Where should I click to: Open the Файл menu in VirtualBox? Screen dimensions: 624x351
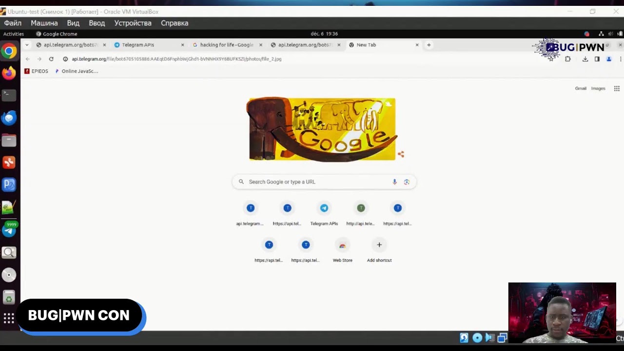(13, 23)
